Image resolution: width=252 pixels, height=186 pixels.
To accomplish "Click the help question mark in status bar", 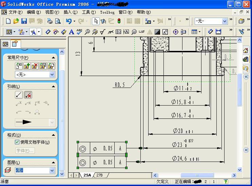I will tap(226, 182).
